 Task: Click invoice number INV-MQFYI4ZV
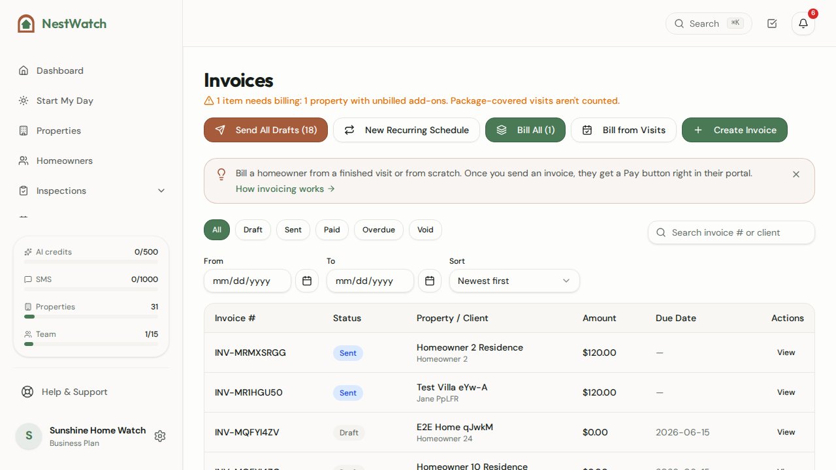(x=247, y=432)
